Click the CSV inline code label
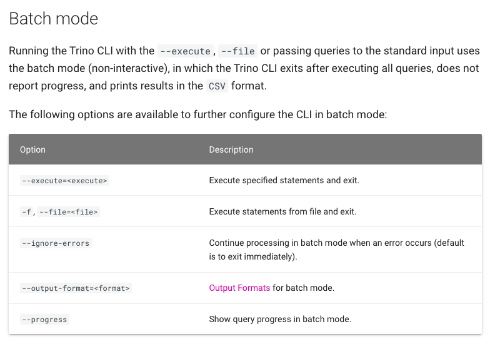 tap(217, 86)
